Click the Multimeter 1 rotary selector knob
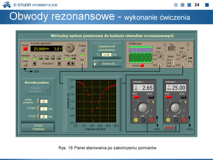Screen dimensions: 213x160 [143, 108]
